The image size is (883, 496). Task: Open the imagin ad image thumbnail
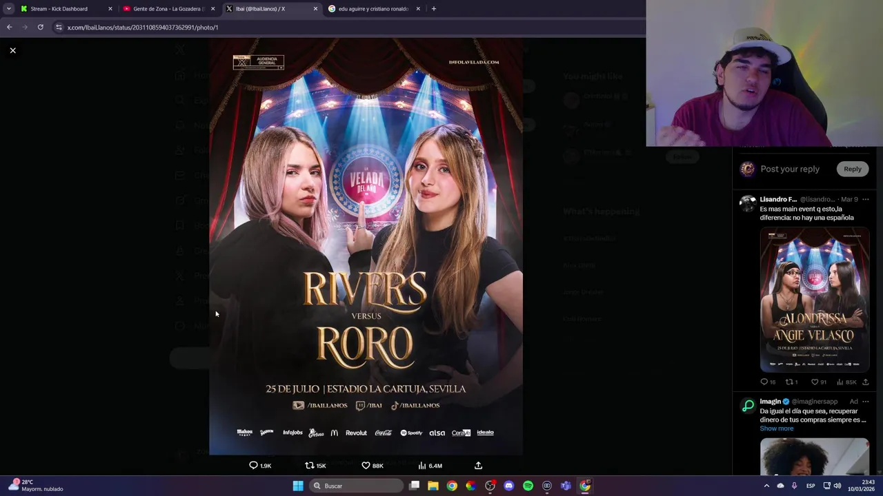815,456
